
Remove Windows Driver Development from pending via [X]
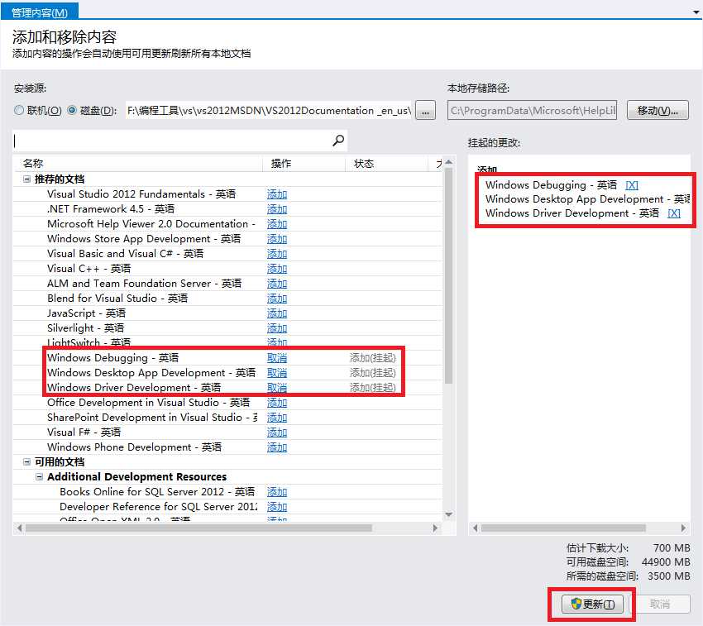[673, 213]
